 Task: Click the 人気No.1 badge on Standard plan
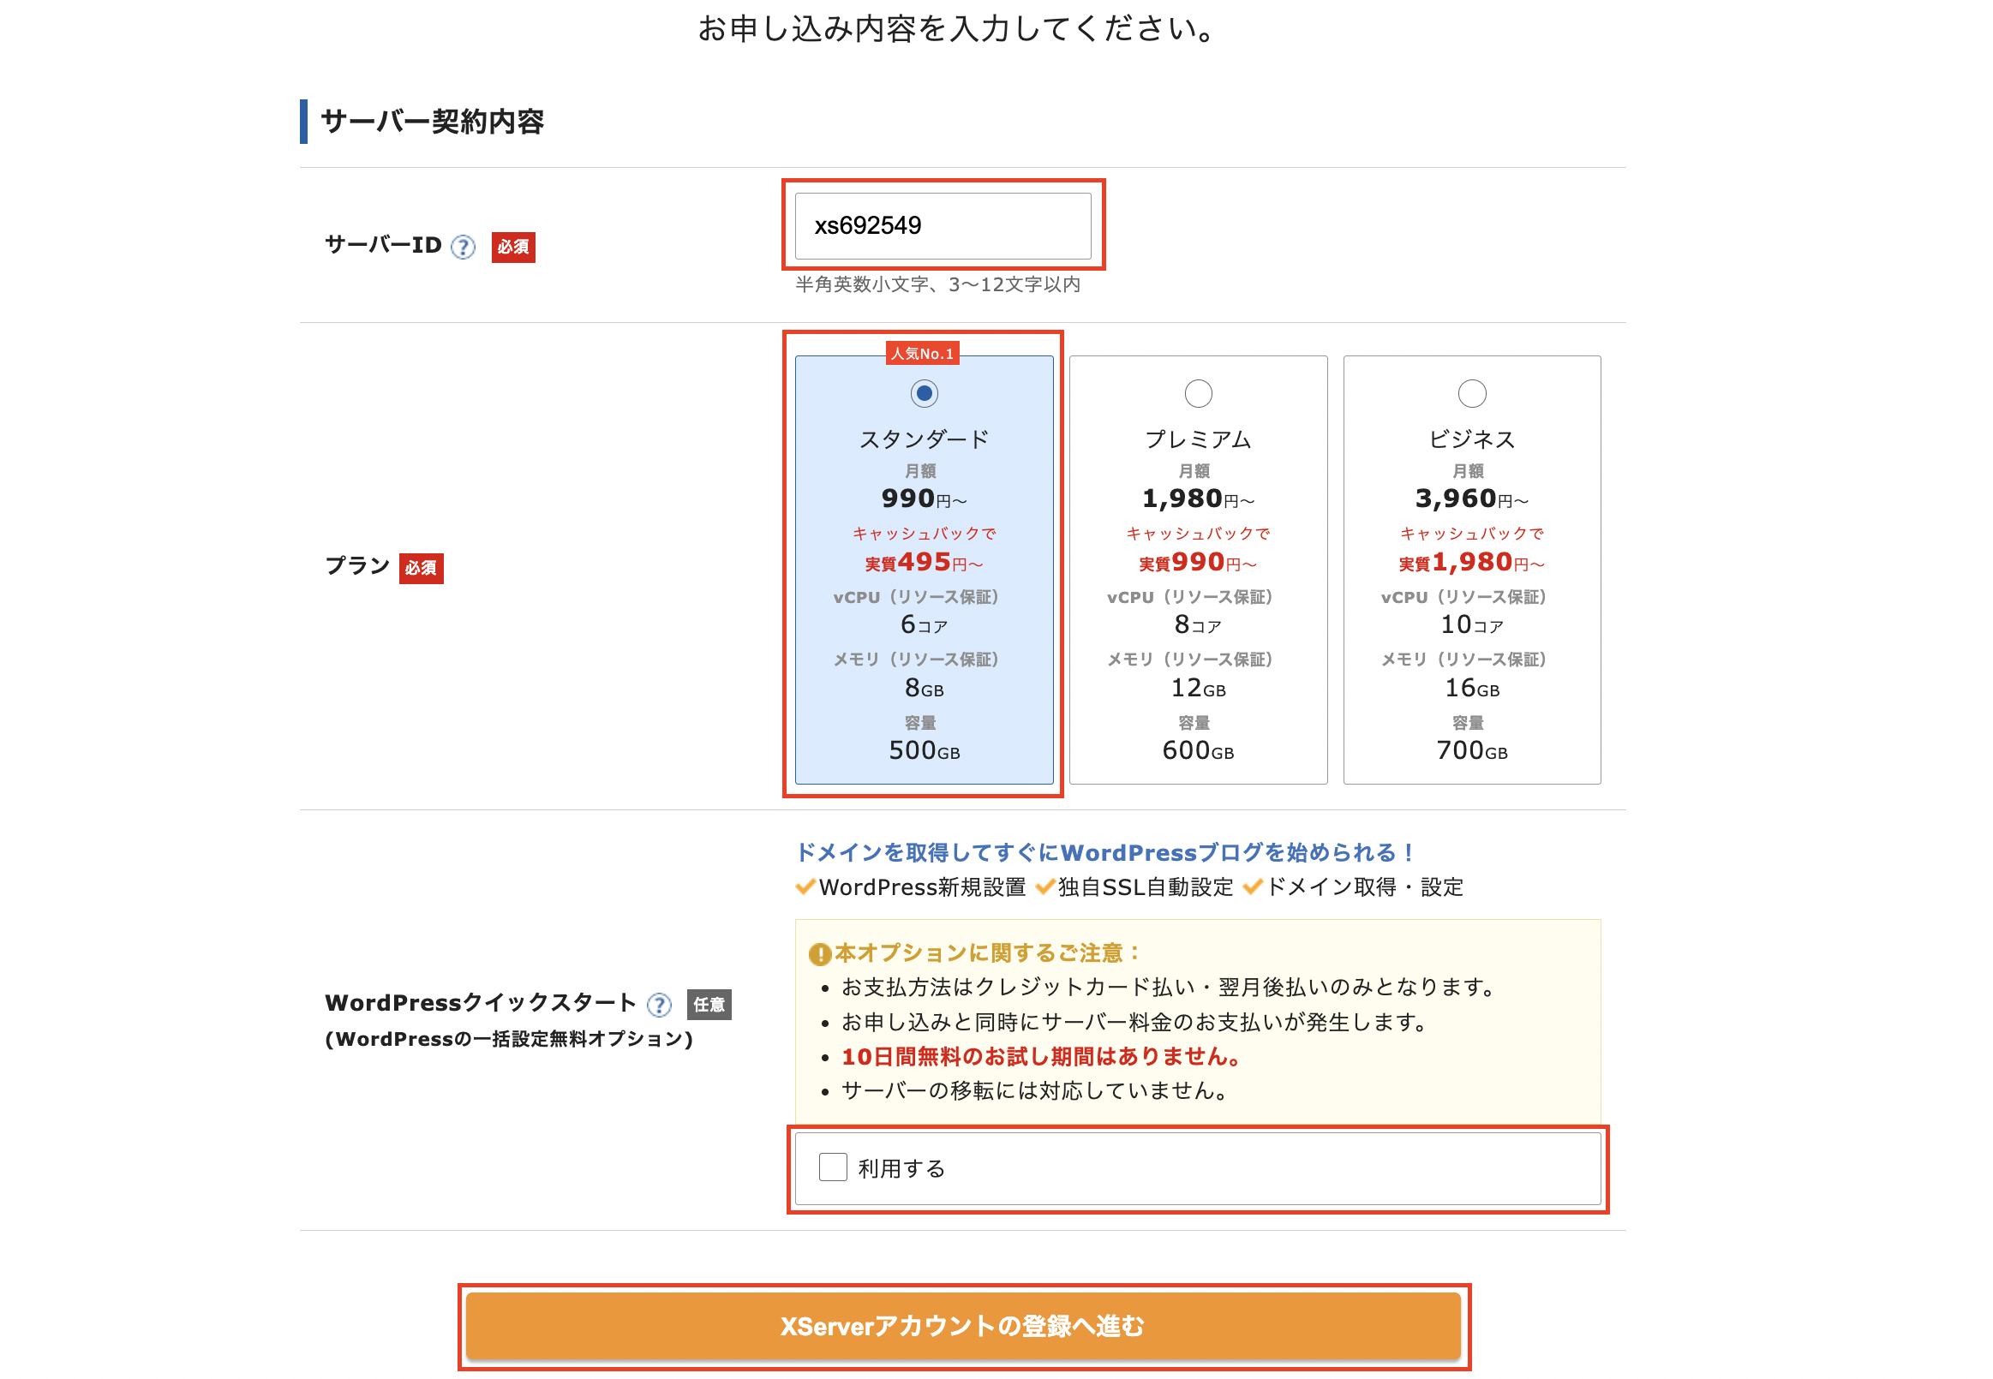[x=922, y=354]
